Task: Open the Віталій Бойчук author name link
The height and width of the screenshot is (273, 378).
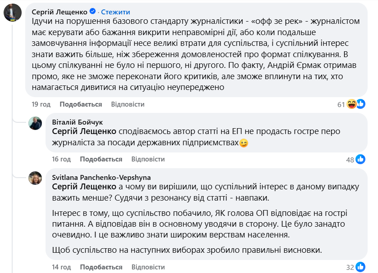Action: pos(77,122)
